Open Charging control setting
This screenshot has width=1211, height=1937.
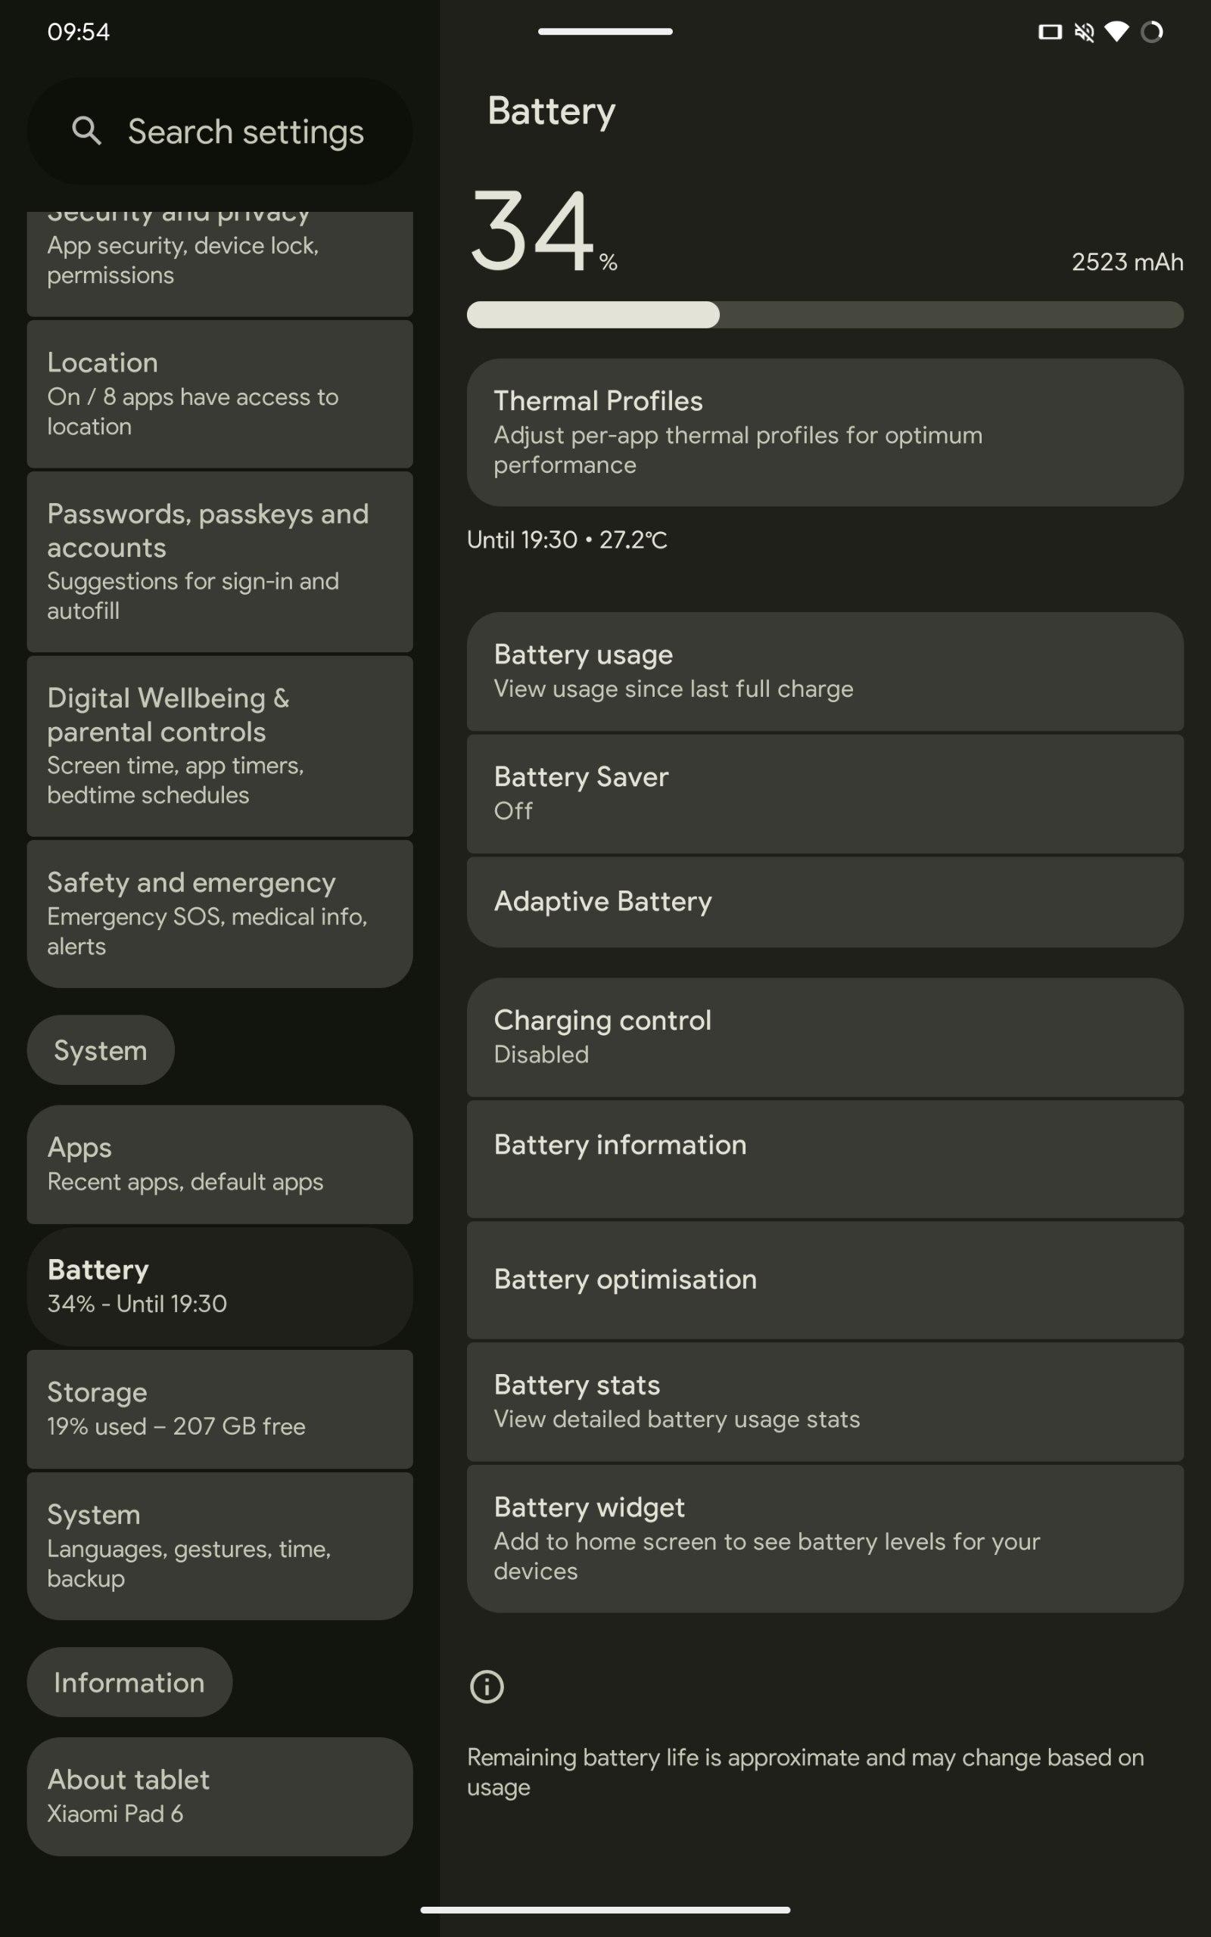point(825,1037)
